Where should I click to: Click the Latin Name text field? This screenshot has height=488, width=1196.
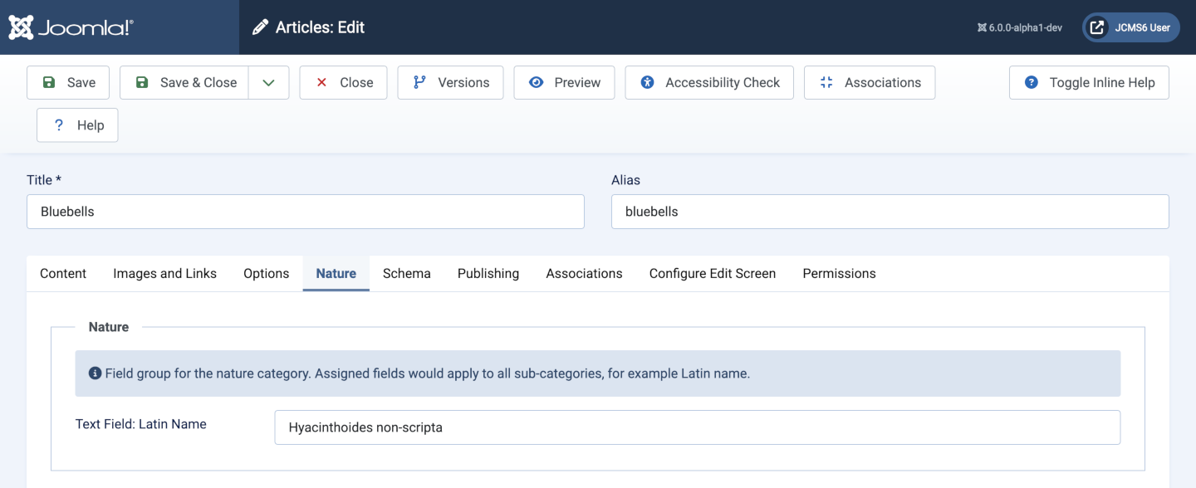[698, 427]
